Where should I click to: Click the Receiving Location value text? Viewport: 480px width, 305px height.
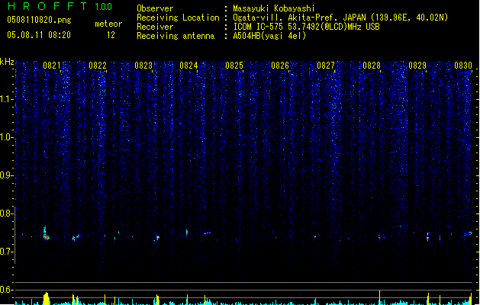[340, 18]
